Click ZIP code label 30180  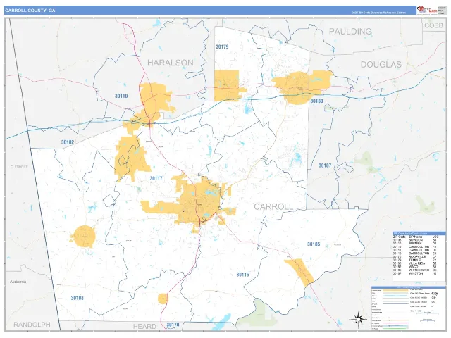(316, 101)
